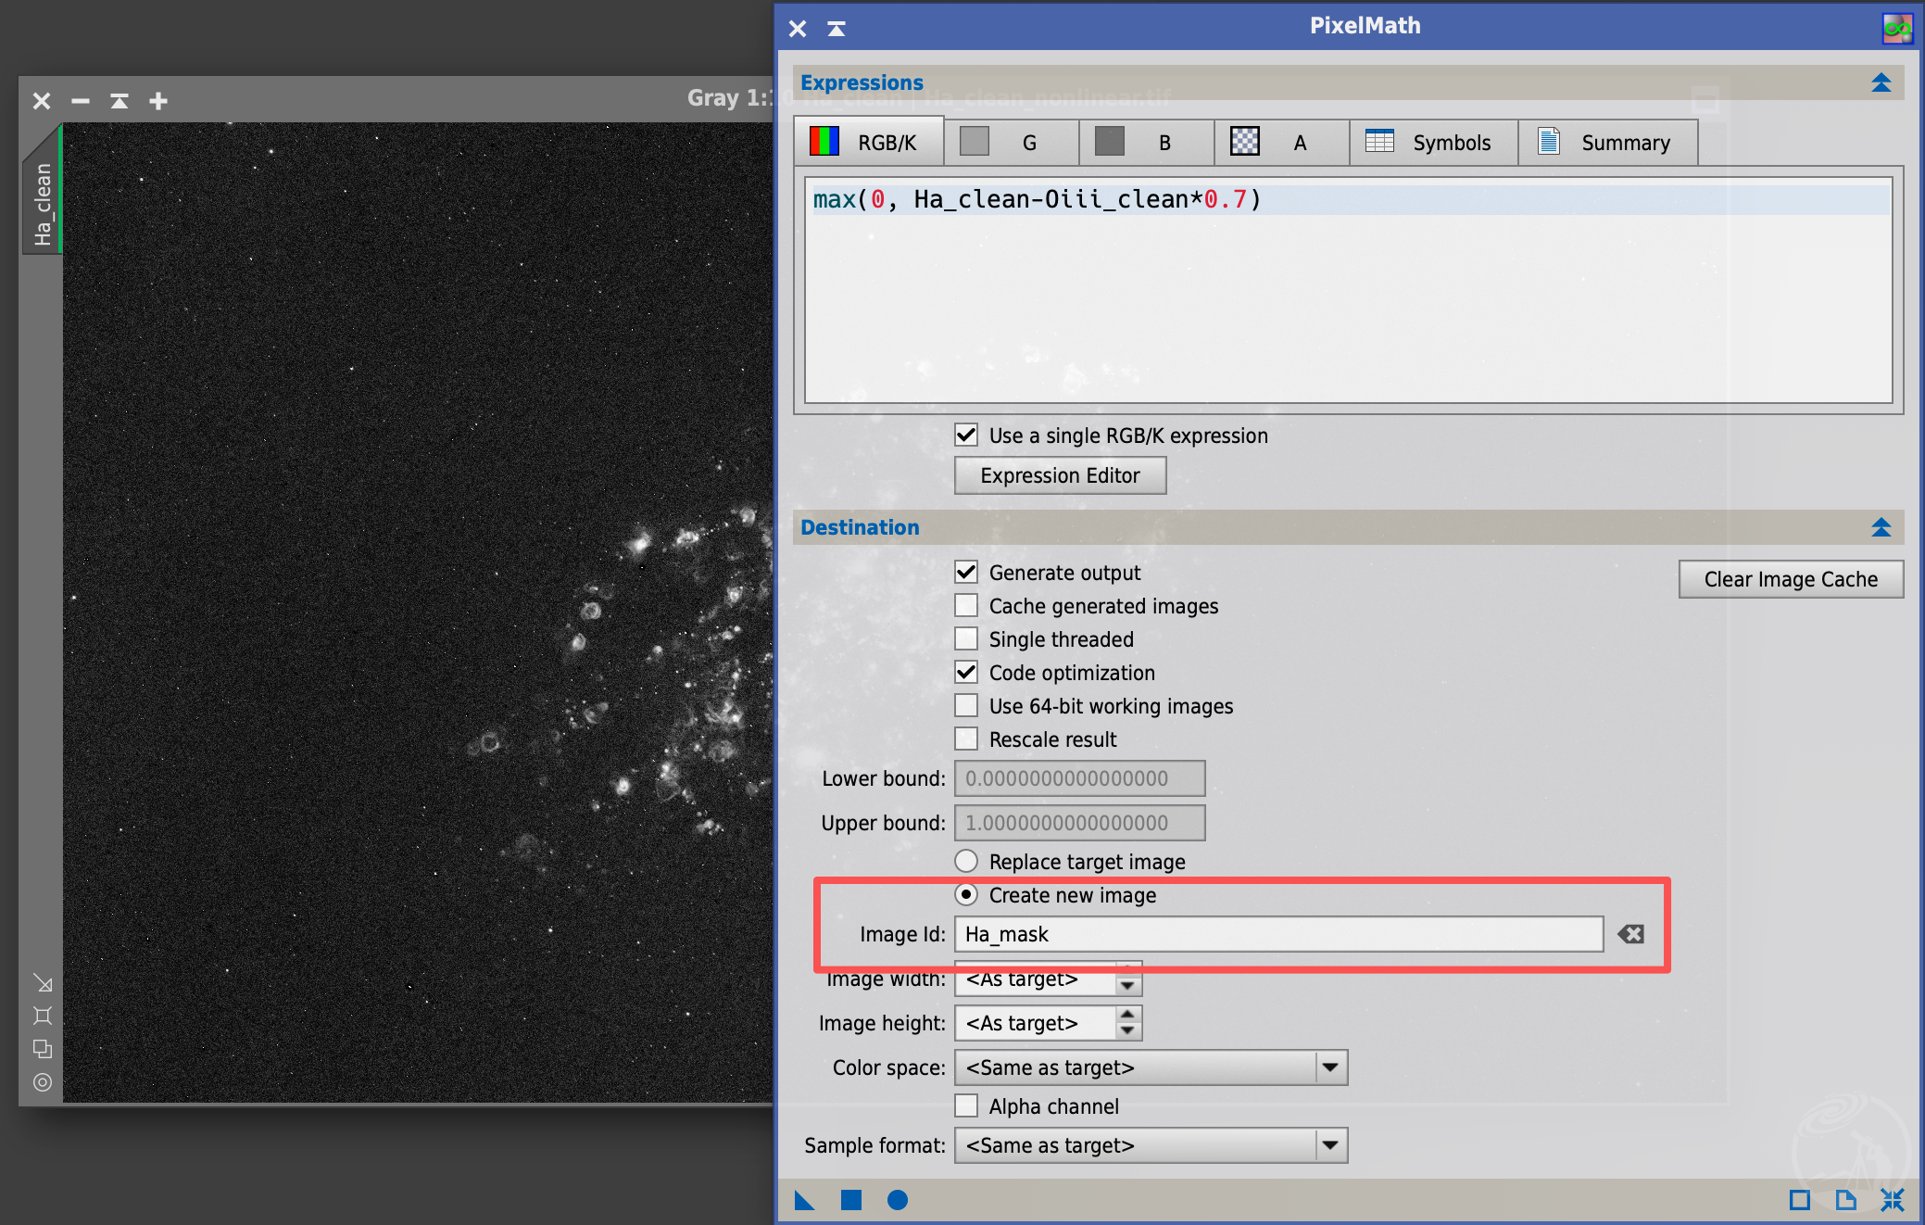1925x1225 pixels.
Task: Click the Image Id text field
Action: click(1278, 934)
